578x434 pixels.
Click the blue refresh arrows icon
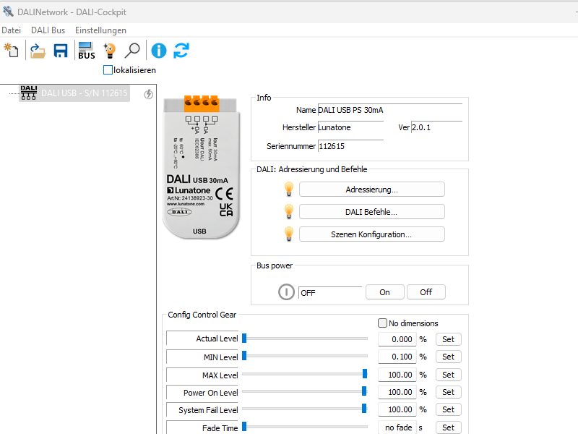click(181, 51)
